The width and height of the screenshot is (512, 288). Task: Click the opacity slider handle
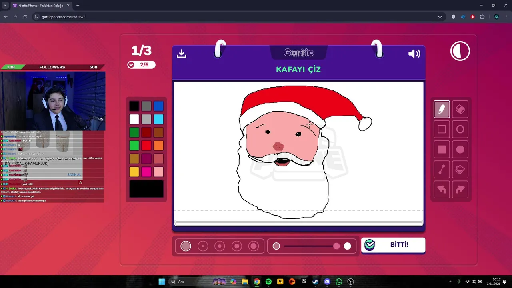[x=336, y=246]
